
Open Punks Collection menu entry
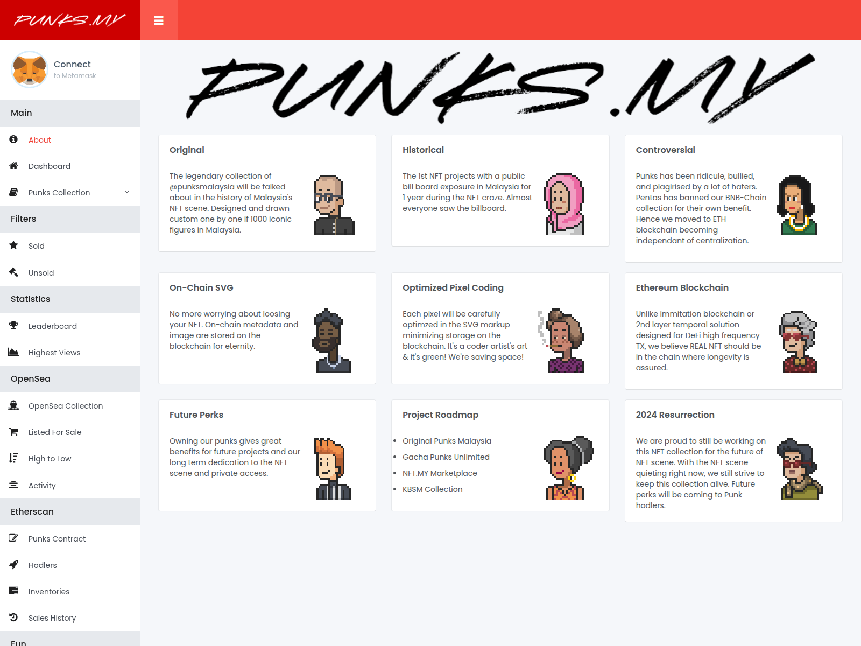coord(59,193)
